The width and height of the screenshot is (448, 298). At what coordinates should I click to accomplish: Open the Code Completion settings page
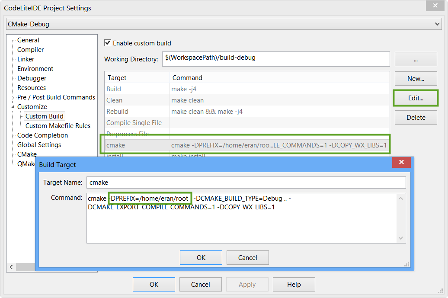click(42, 135)
